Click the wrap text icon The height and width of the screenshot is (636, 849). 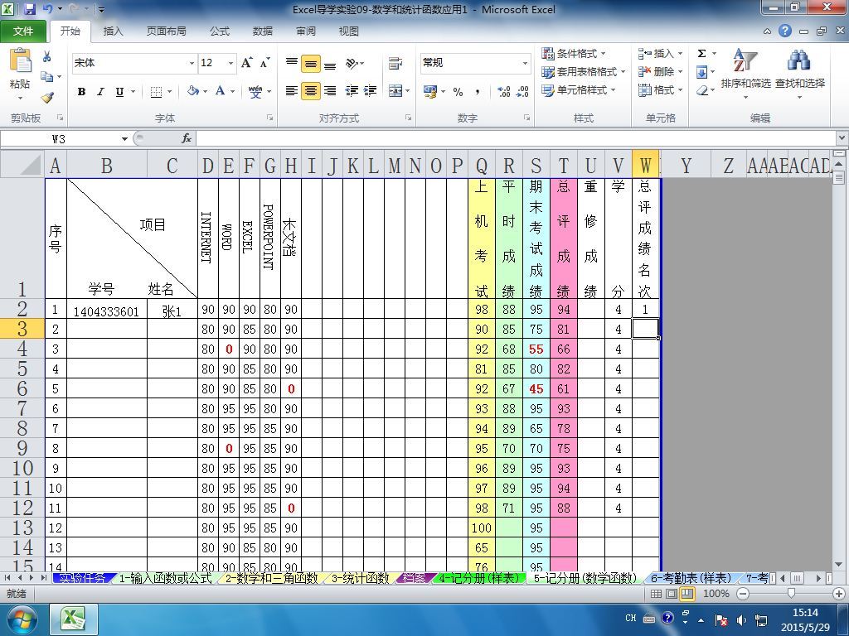pyautogui.click(x=395, y=64)
